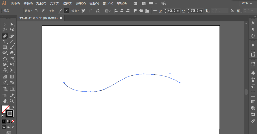Screen dimensions: 257x134
Task: Click the Adobe Stock St icon
Action: pos(144,3)
